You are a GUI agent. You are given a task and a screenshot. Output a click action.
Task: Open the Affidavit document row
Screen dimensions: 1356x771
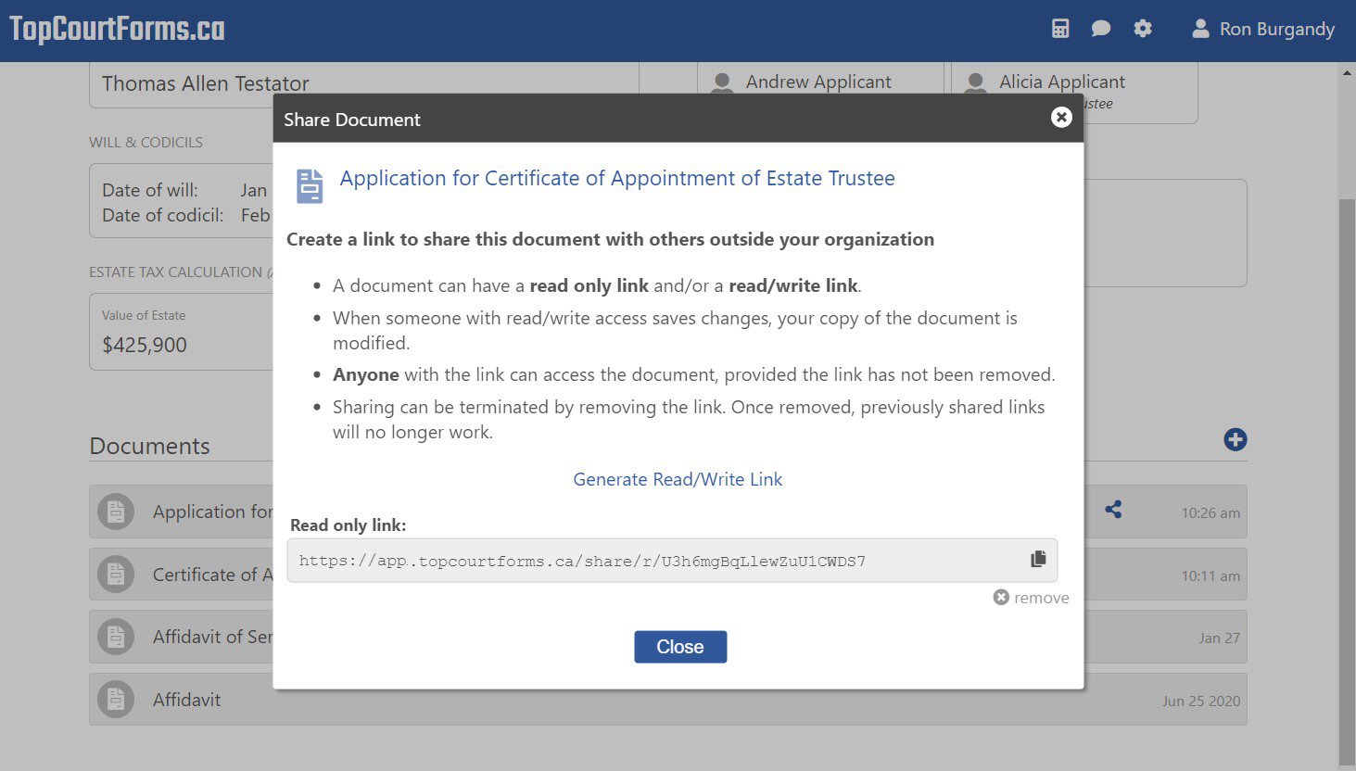[649, 700]
